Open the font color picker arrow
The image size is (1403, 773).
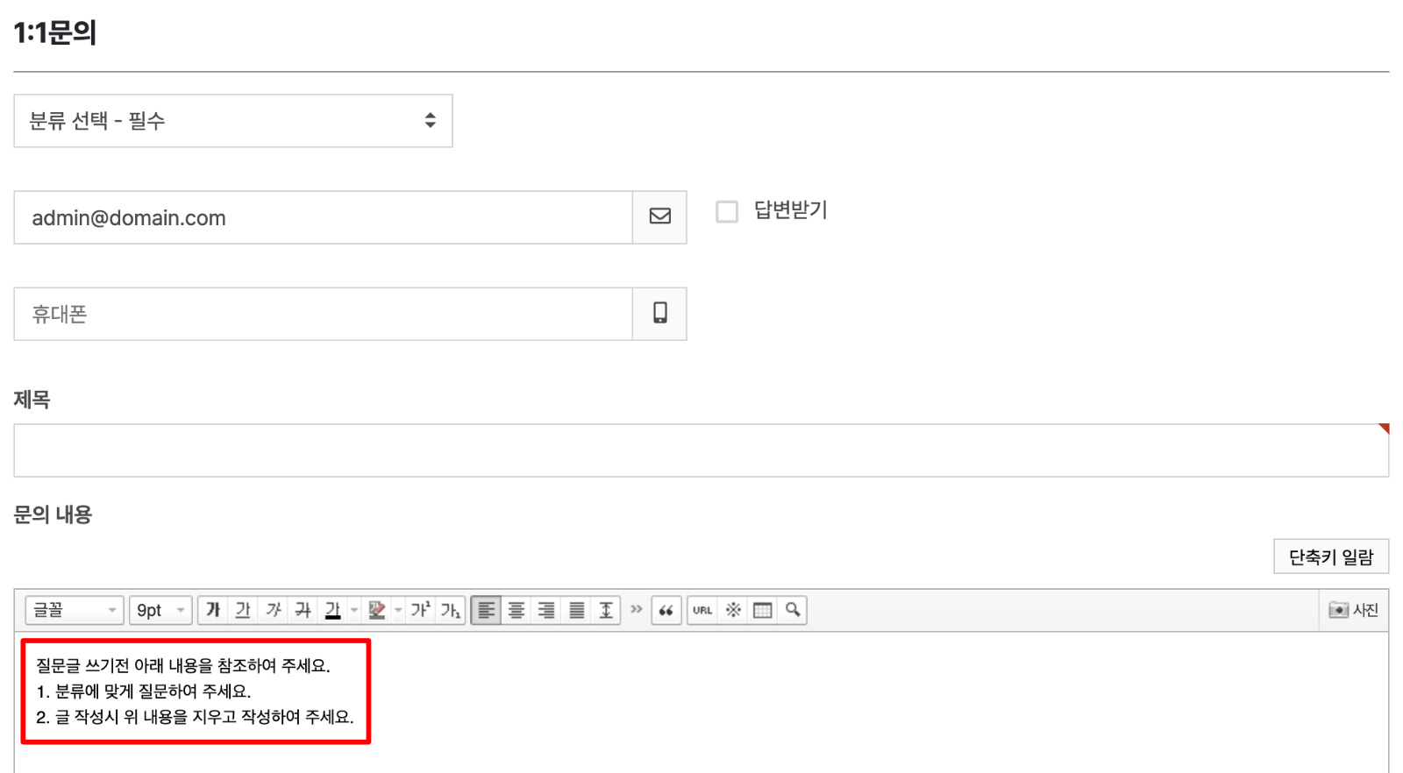click(354, 610)
